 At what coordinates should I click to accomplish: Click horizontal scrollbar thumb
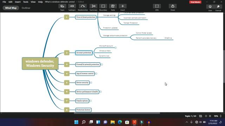coord(117,113)
